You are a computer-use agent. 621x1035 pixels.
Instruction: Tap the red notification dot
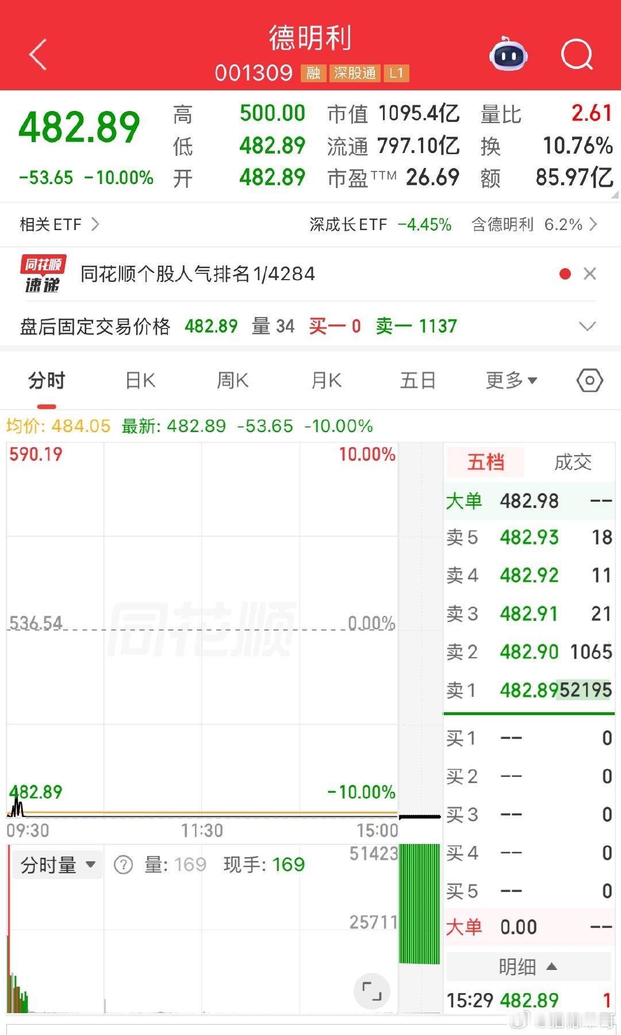[x=565, y=274]
